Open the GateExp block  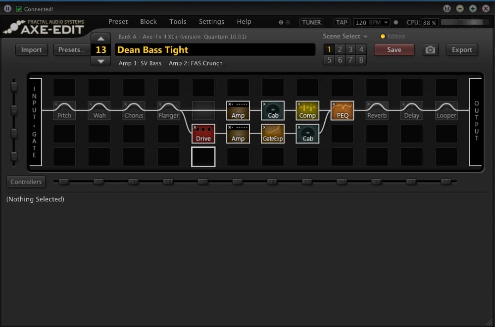point(273,134)
